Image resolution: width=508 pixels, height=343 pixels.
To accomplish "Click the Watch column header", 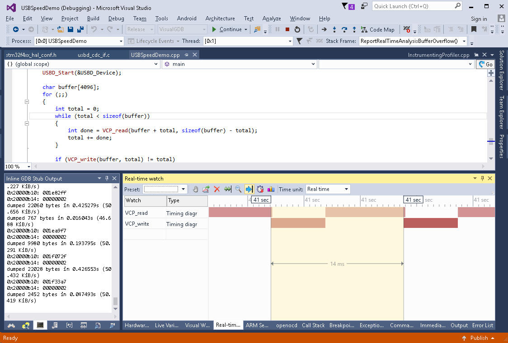I will pyautogui.click(x=145, y=201).
